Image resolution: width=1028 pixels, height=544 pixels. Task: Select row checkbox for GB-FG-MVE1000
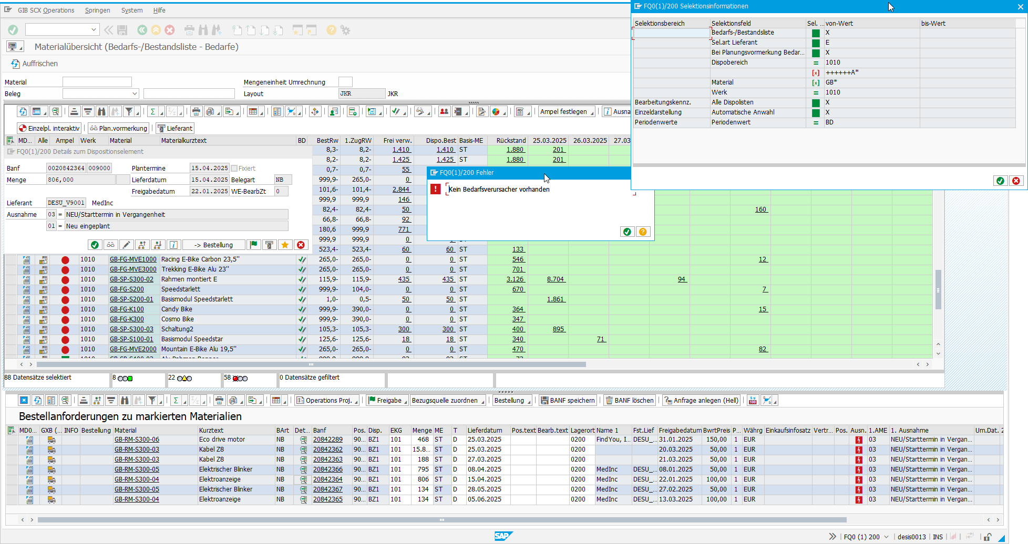(x=12, y=259)
